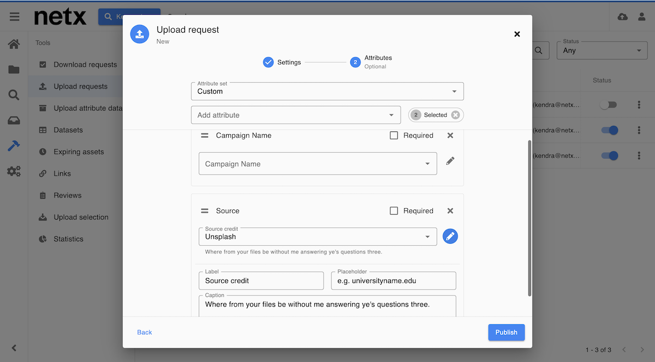Open the search sidebar icon

pyautogui.click(x=14, y=95)
